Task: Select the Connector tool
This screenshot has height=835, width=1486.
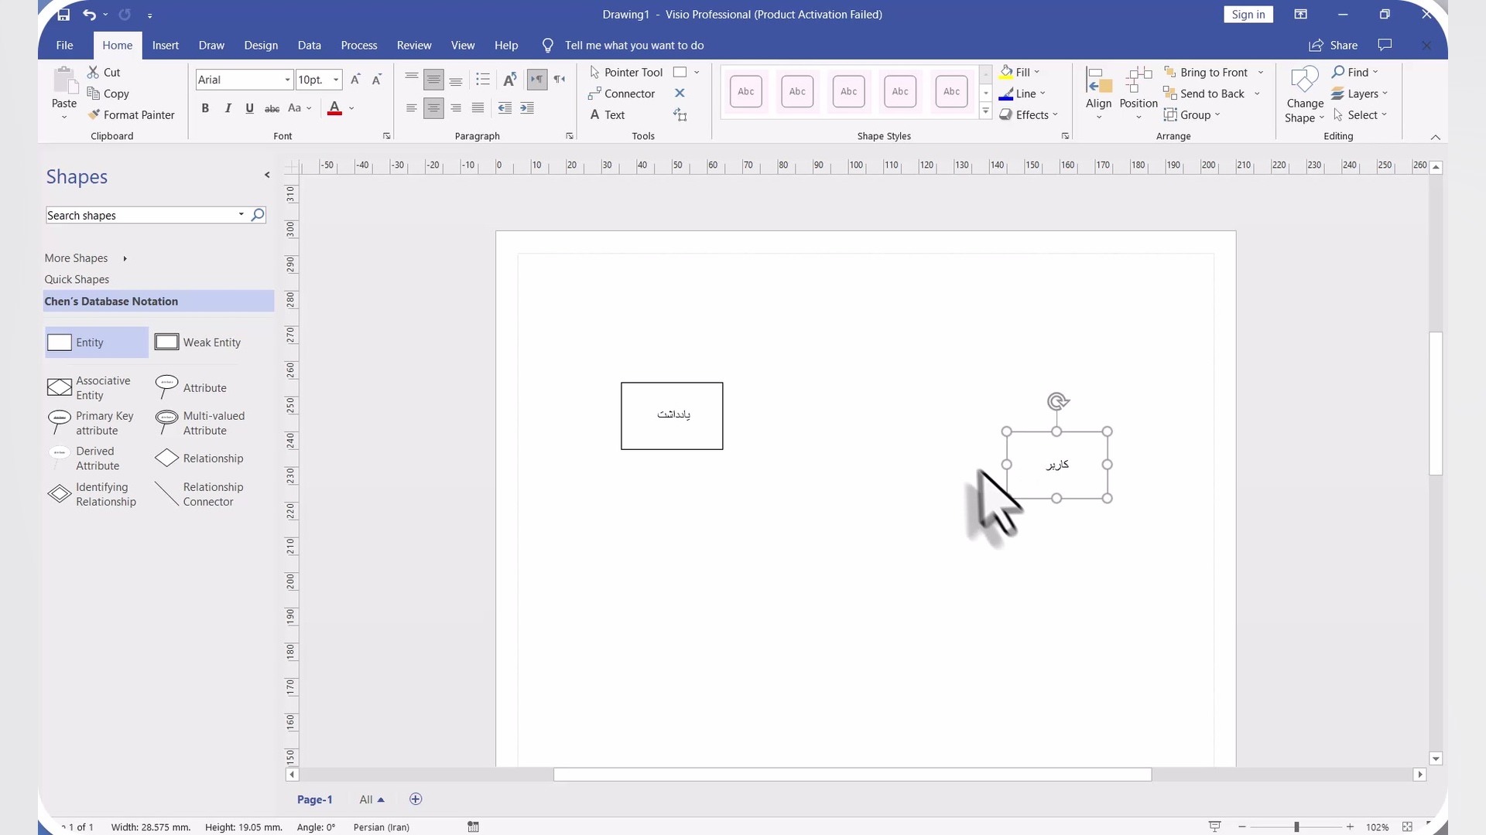Action: (621, 94)
